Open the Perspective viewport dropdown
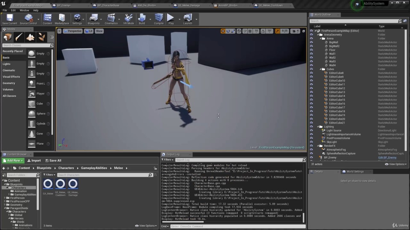The height and width of the screenshot is (230, 410). click(72, 31)
